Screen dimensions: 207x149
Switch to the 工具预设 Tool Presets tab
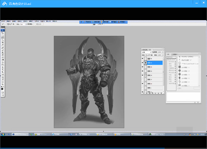click(174, 54)
